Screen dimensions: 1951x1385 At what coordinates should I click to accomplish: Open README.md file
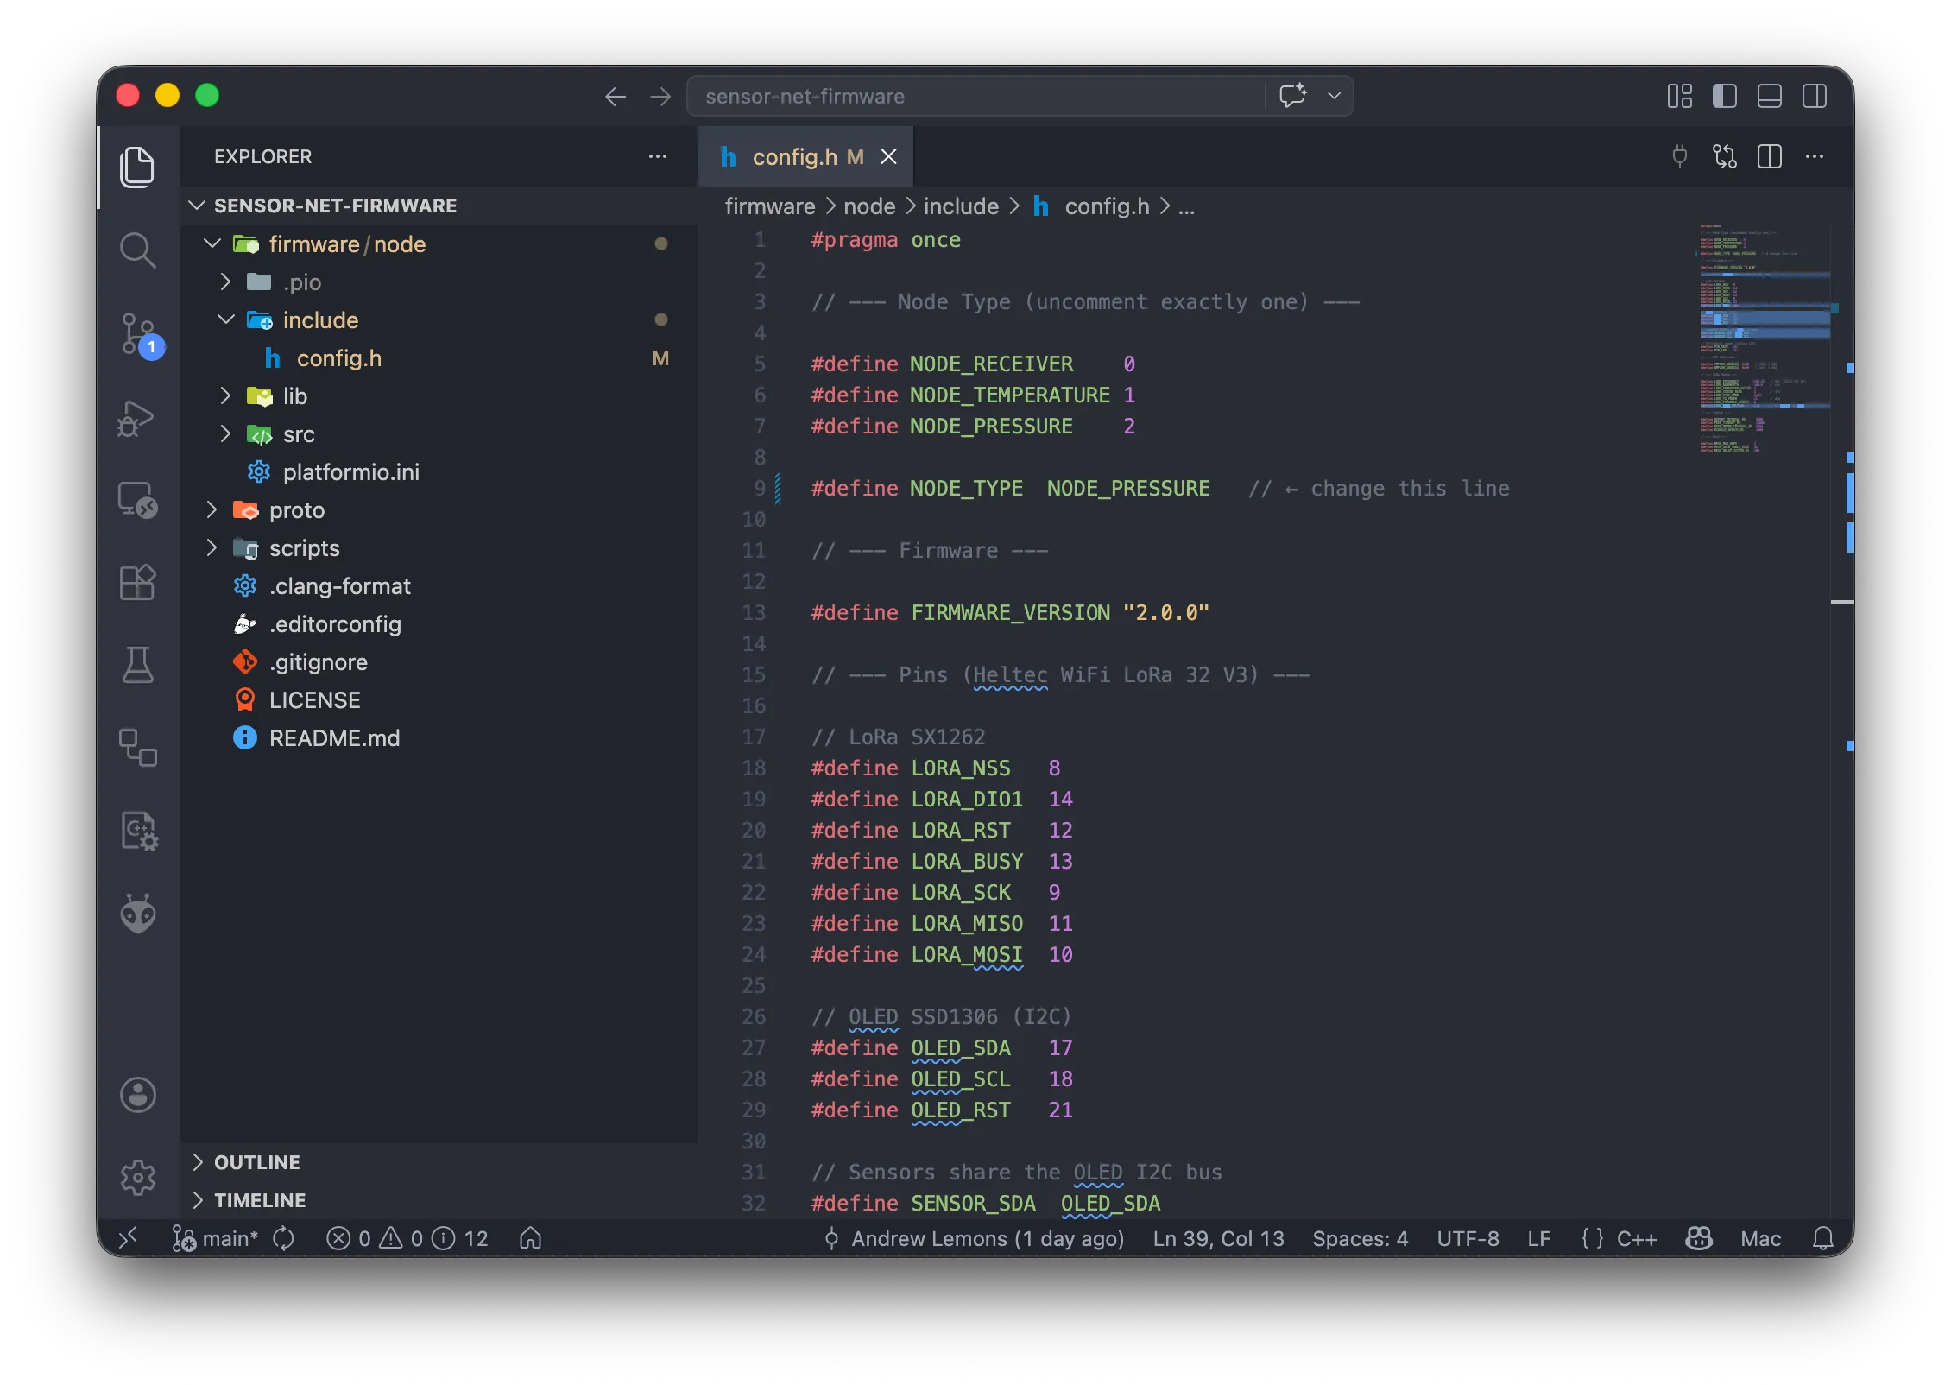[x=439, y=738]
